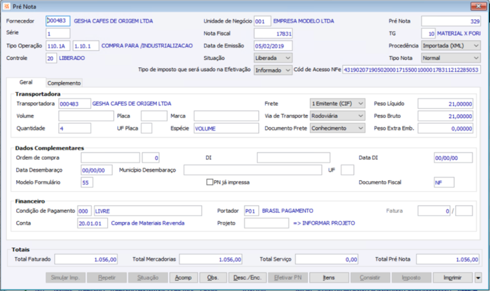Click the "=> INFORMAR PROJETO" text
This screenshot has width=490, height=291.
(x=324, y=223)
